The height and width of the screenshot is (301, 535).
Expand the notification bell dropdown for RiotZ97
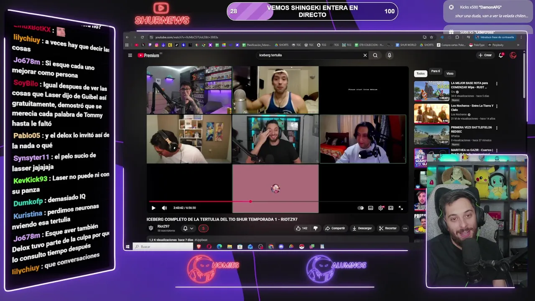click(191, 228)
